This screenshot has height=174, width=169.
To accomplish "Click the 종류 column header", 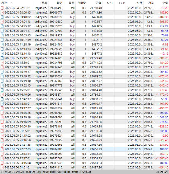I will tap(71, 3).
